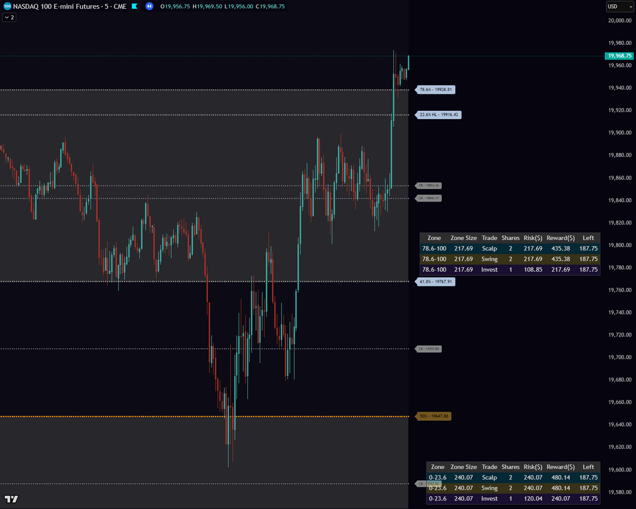Click the green current price tag 19,968.75
636x509 pixels.
pyautogui.click(x=619, y=55)
